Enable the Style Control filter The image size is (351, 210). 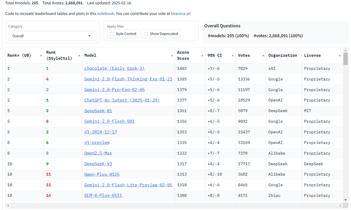[111, 34]
